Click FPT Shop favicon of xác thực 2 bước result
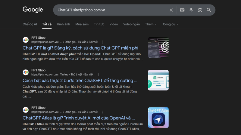241x135 pixels. (26, 72)
